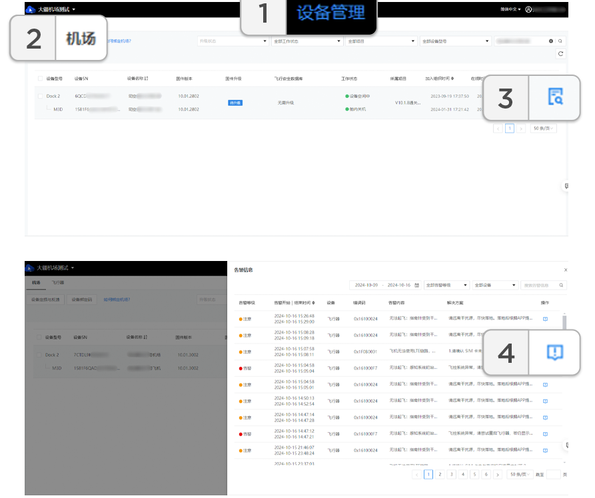
Task: Sort by 加入组织时间 using the column sort icon
Action: coord(452,79)
